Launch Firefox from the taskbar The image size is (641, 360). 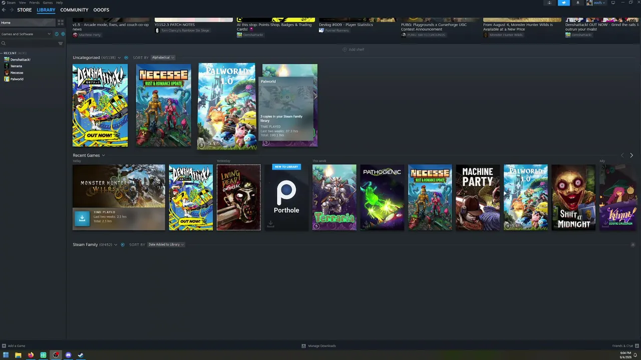point(31,355)
